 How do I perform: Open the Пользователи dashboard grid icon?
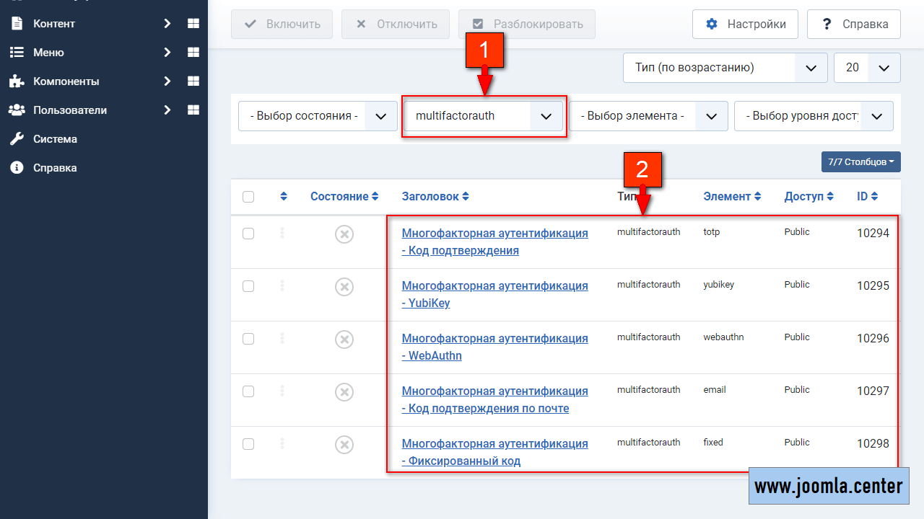point(193,110)
